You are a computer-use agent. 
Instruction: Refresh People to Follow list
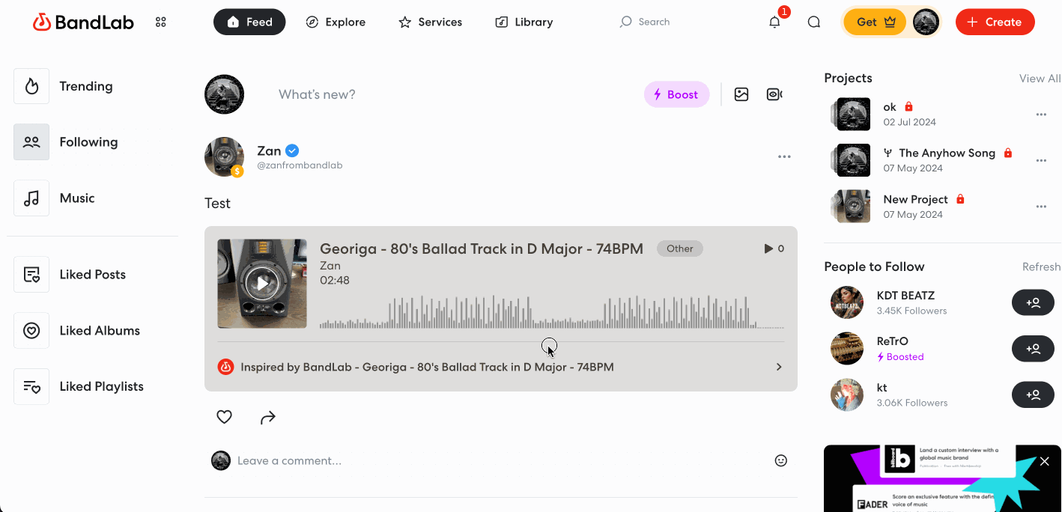[1041, 267]
